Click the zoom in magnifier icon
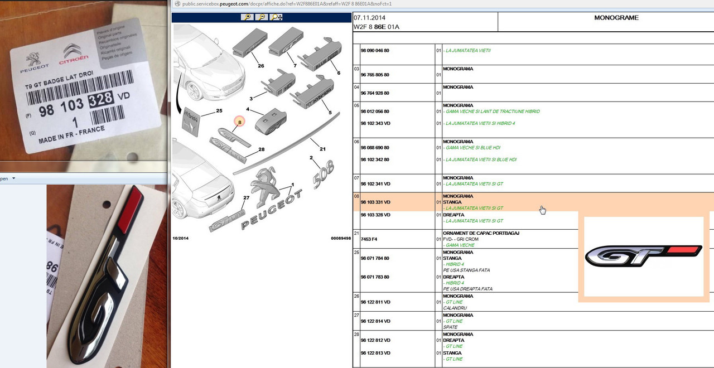This screenshot has width=714, height=368. (x=247, y=17)
